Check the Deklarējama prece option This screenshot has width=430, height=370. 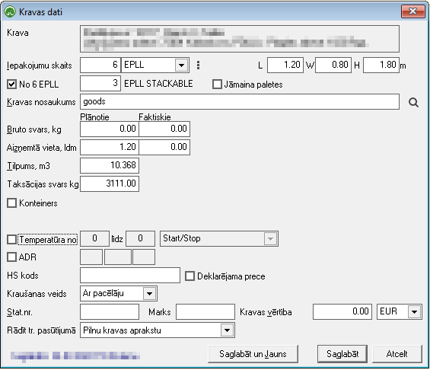coord(190,276)
